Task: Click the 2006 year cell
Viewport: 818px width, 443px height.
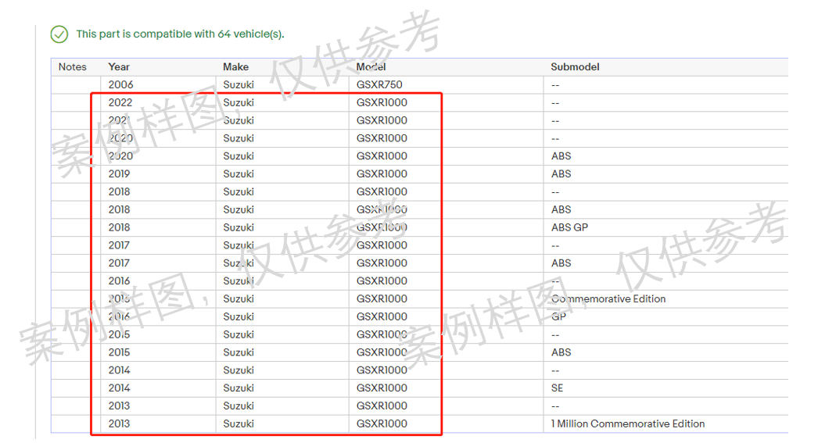Action: click(x=120, y=84)
